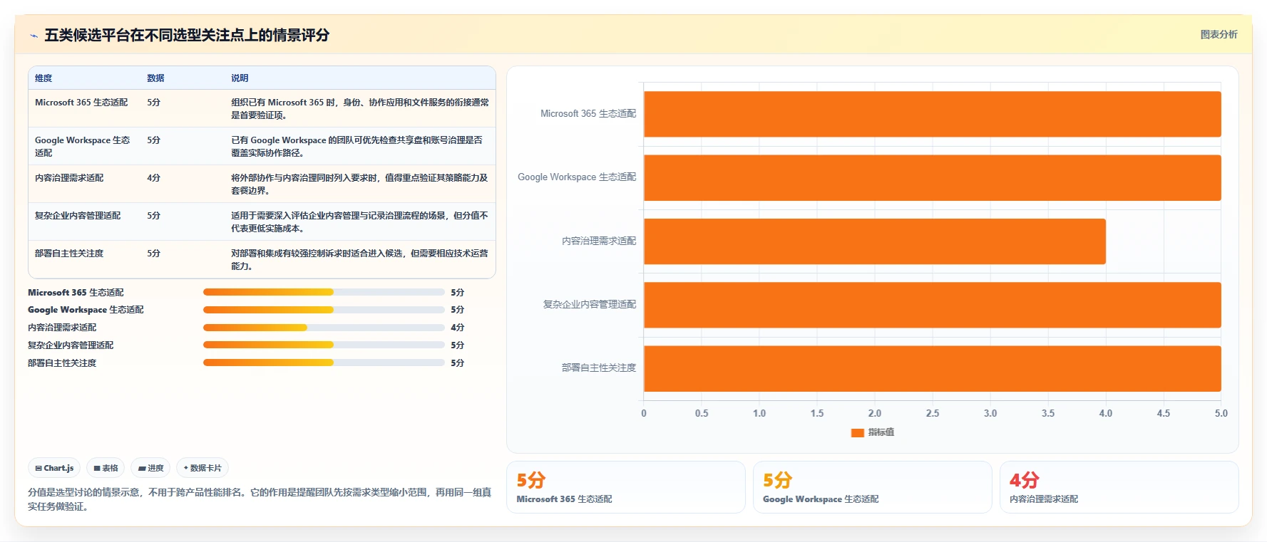Open the 内容治理需求适配 4分 data card

click(x=1119, y=487)
